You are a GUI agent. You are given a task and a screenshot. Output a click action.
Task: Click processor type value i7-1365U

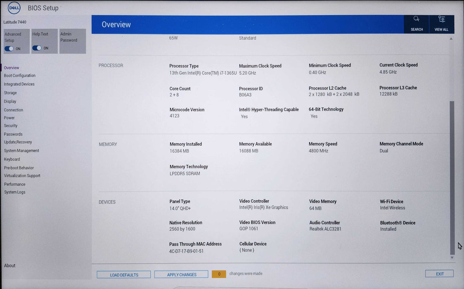[x=203, y=73]
